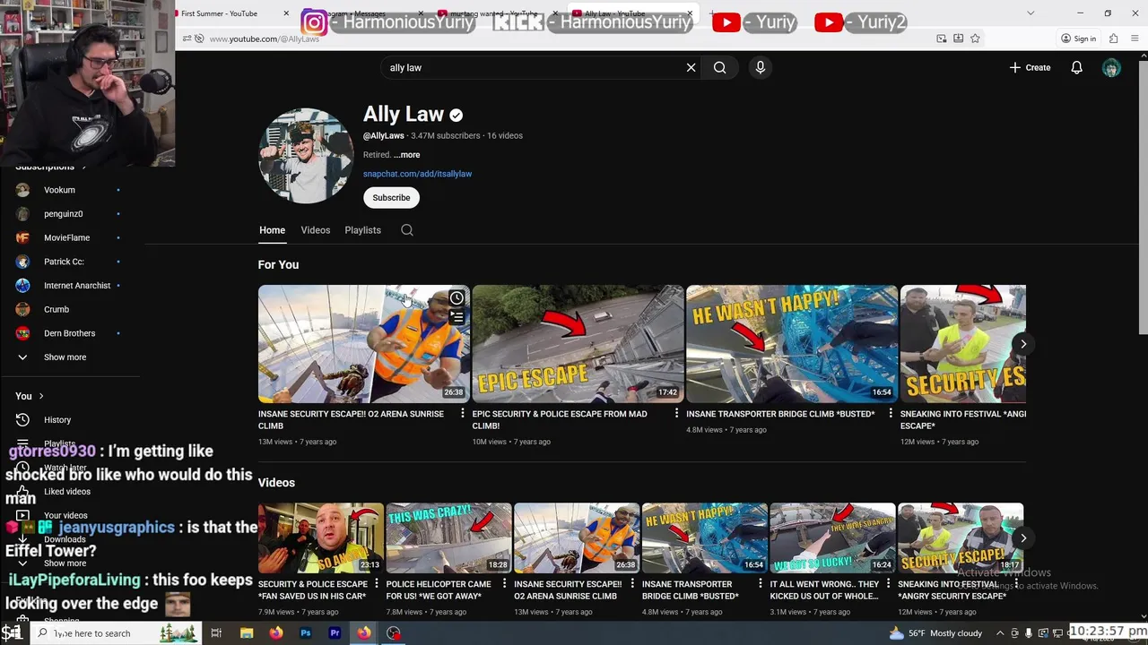The image size is (1148, 645).
Task: Open Photoshop from the taskbar
Action: click(x=306, y=633)
